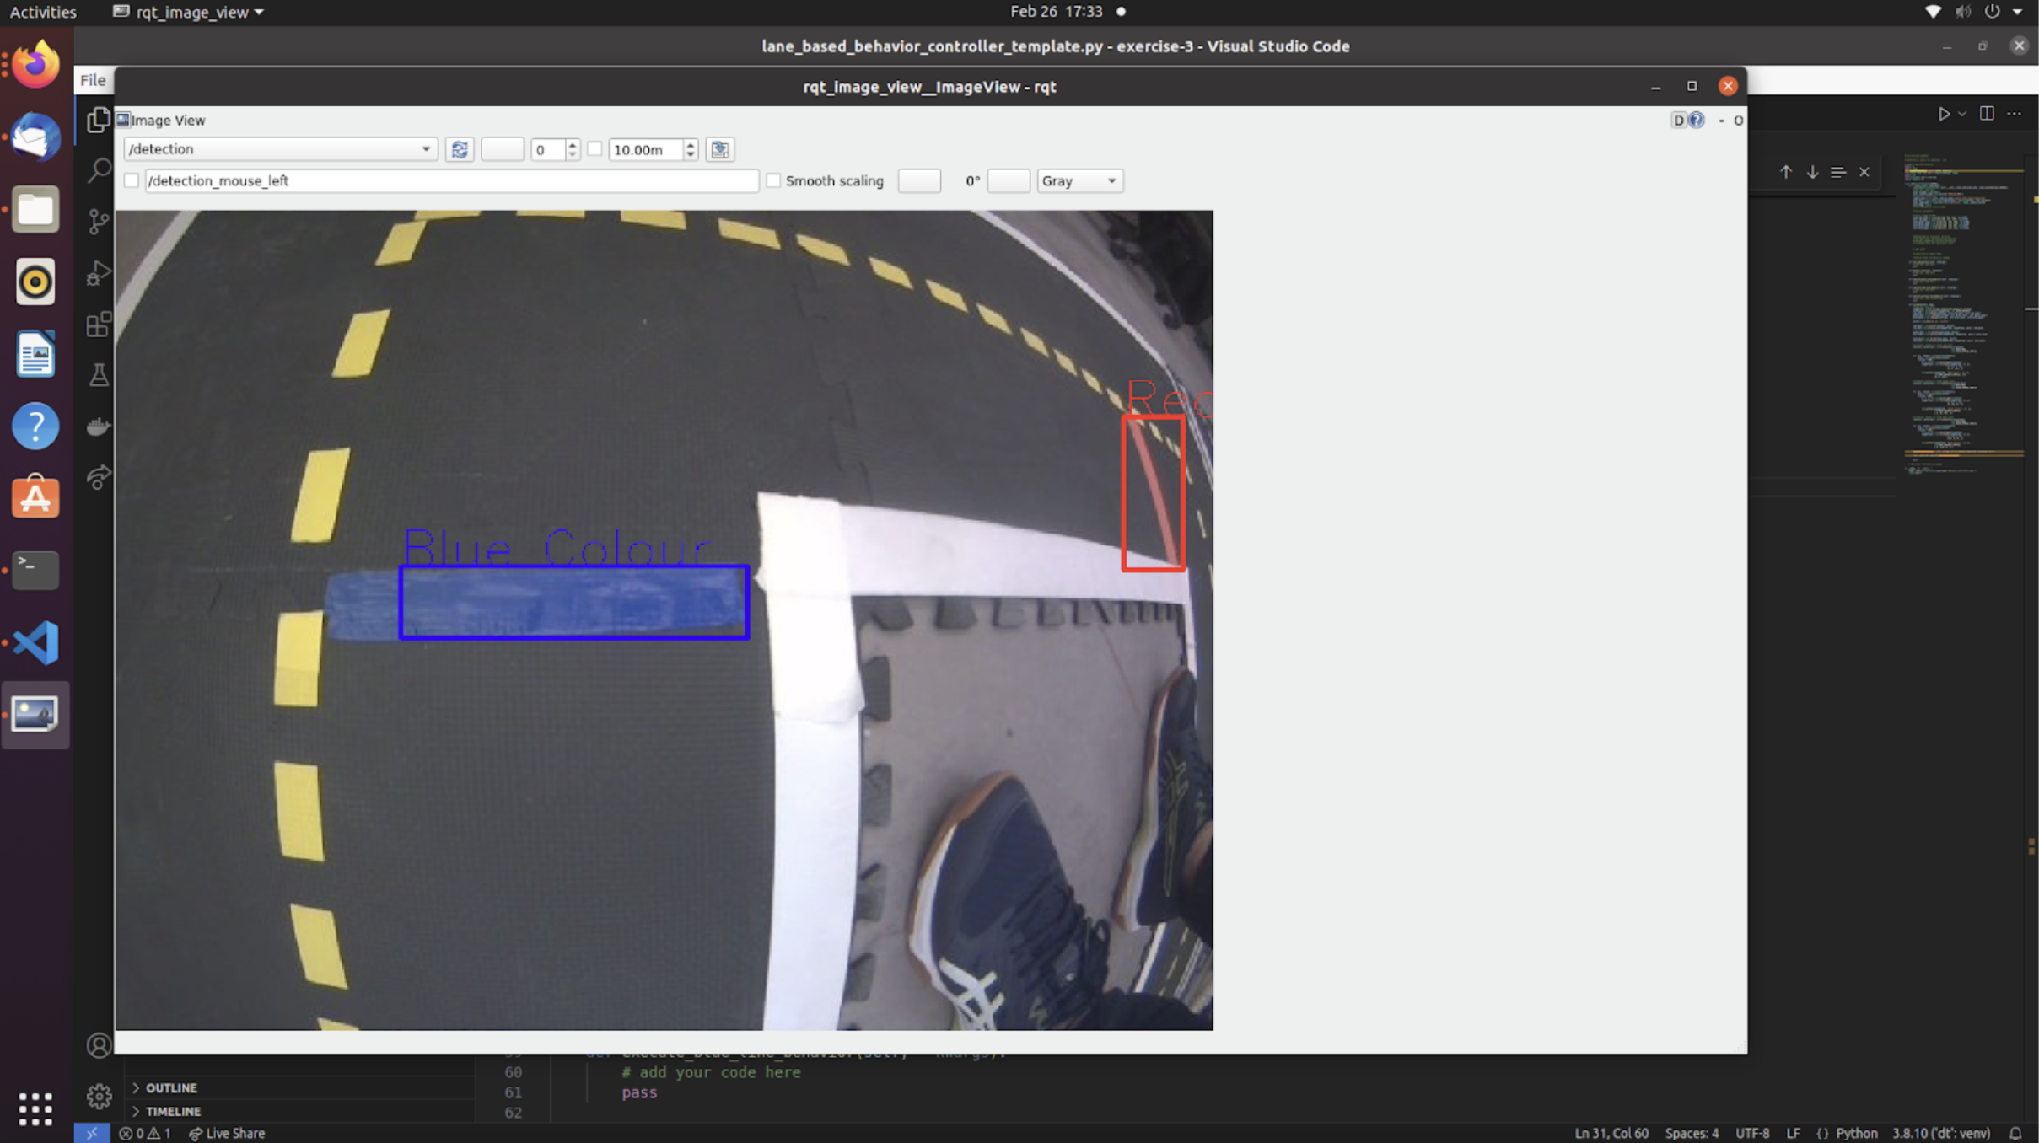Open the Activities overview
This screenshot has height=1143, width=2039.
tap(42, 12)
